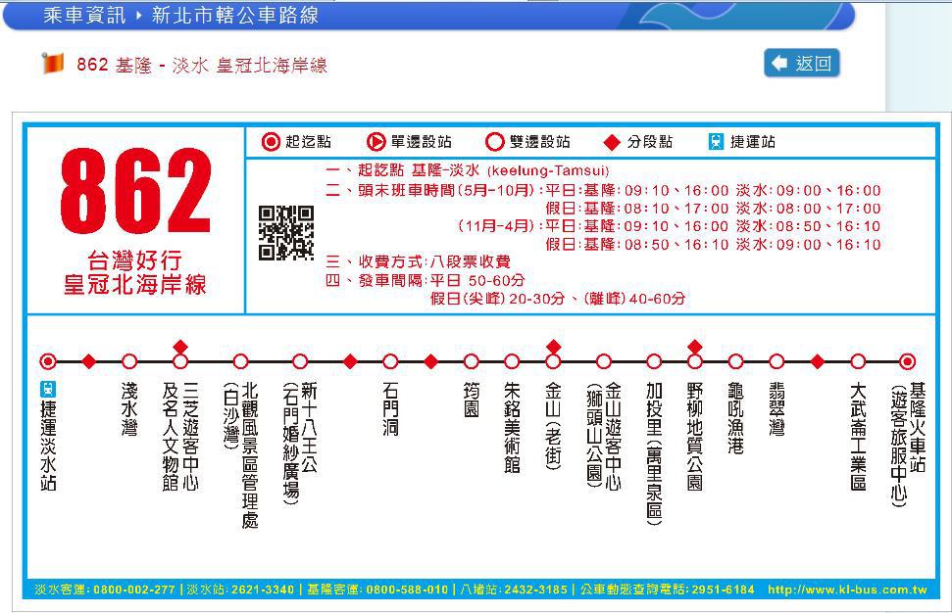Screen dimensions: 952x613
Task: Select the 野柳地質公園 stop circle
Action: pyautogui.click(x=695, y=361)
